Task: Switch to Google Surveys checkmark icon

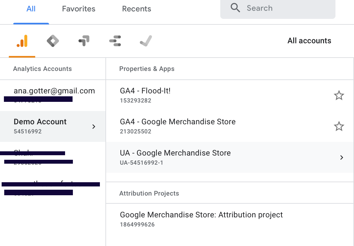Action: click(x=146, y=41)
